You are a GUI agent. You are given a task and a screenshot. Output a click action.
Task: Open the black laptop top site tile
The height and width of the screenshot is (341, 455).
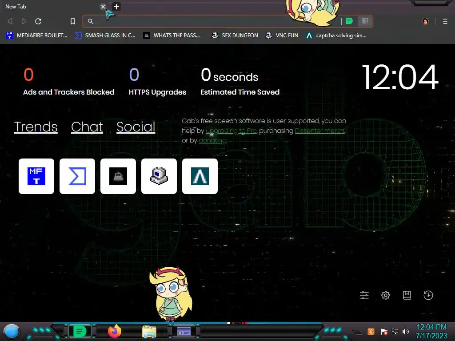coord(118,176)
